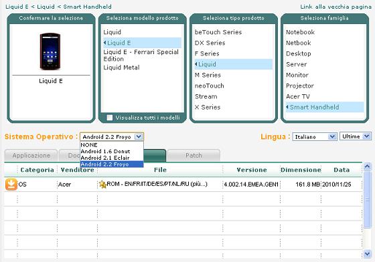Screen dimensions: 375x262
Task: Select beTouch Series product type
Action: click(218, 32)
